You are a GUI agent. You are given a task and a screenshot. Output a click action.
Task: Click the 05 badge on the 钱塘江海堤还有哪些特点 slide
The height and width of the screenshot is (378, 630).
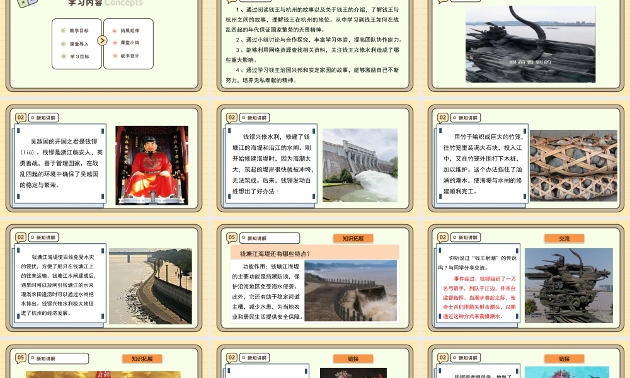232,238
